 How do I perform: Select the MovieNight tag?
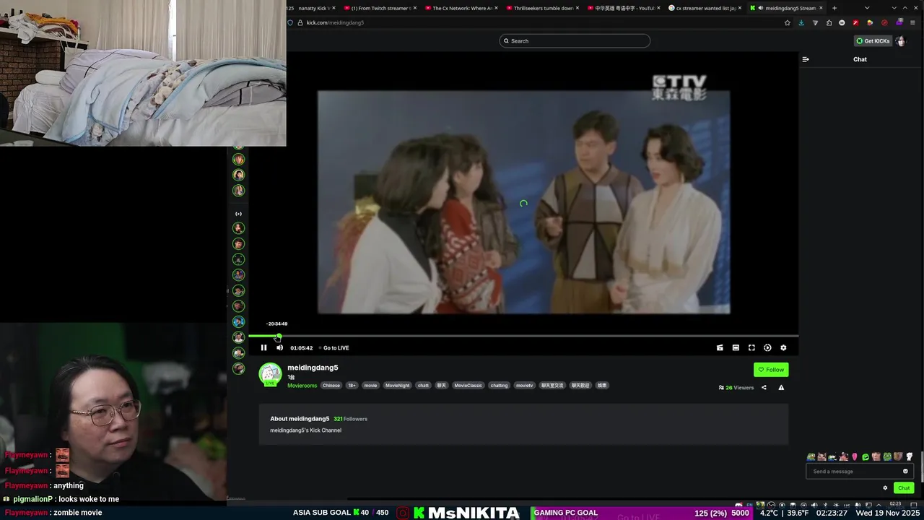(x=397, y=386)
